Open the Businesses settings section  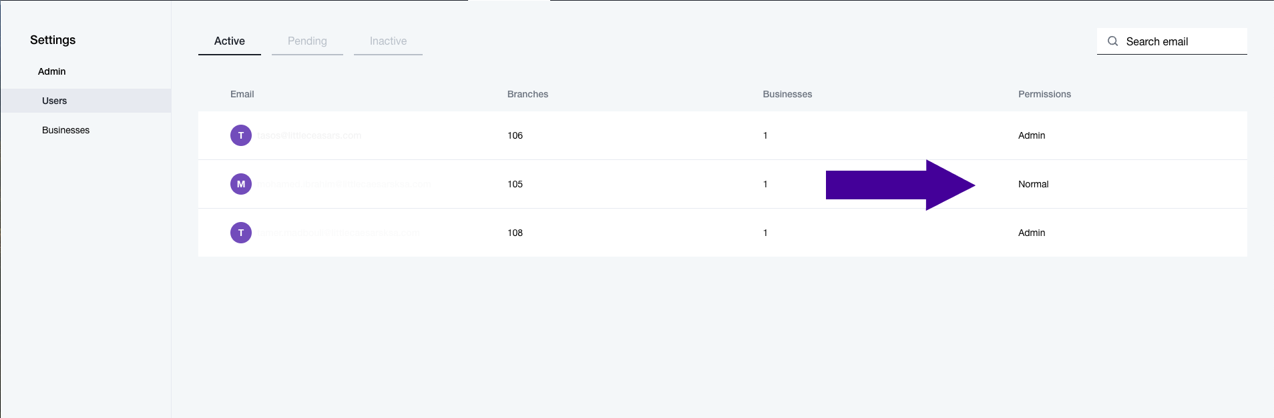click(65, 130)
